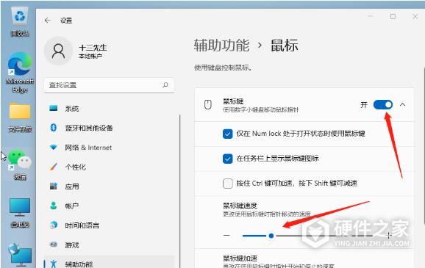Screen dimensions: 425x268
Task: Click the mouse icon beside 鼠标键
Action: (208, 105)
